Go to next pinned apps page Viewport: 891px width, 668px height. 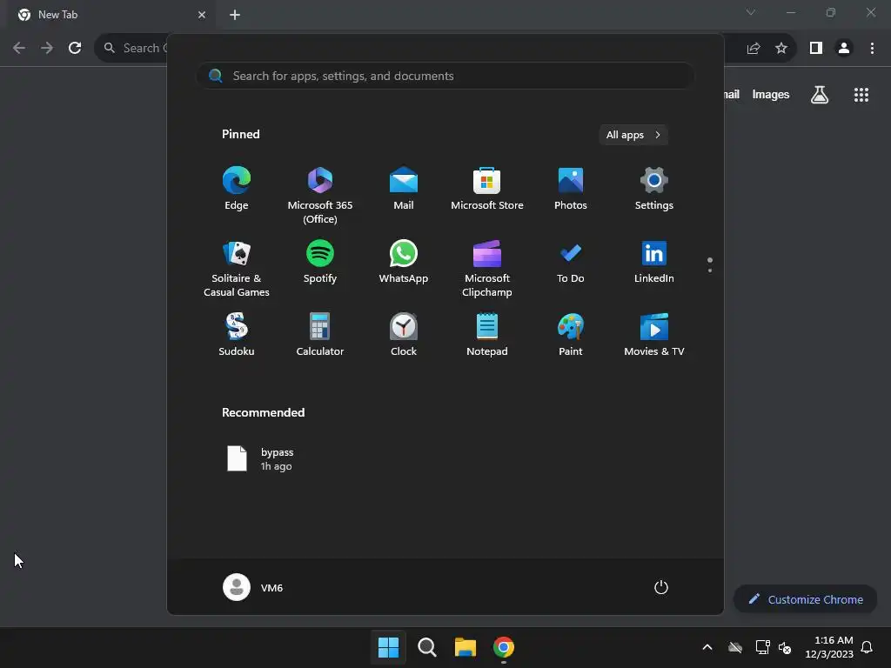[710, 271]
